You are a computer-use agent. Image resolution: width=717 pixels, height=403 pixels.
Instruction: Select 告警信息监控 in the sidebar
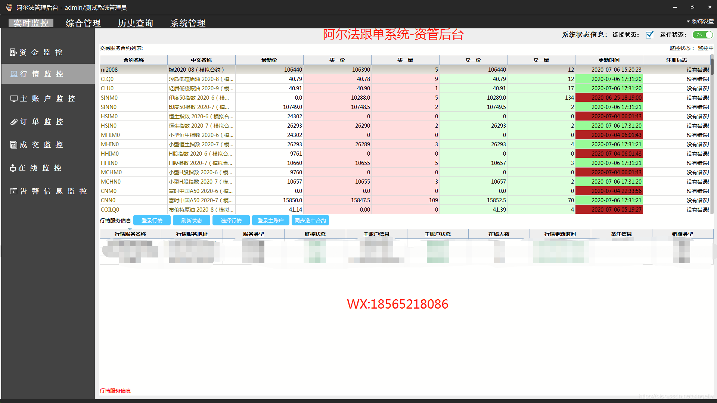click(48, 191)
